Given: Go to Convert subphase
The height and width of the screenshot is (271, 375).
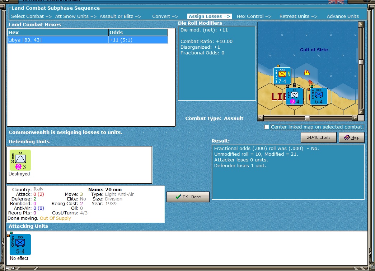Looking at the screenshot, I should [x=165, y=16].
